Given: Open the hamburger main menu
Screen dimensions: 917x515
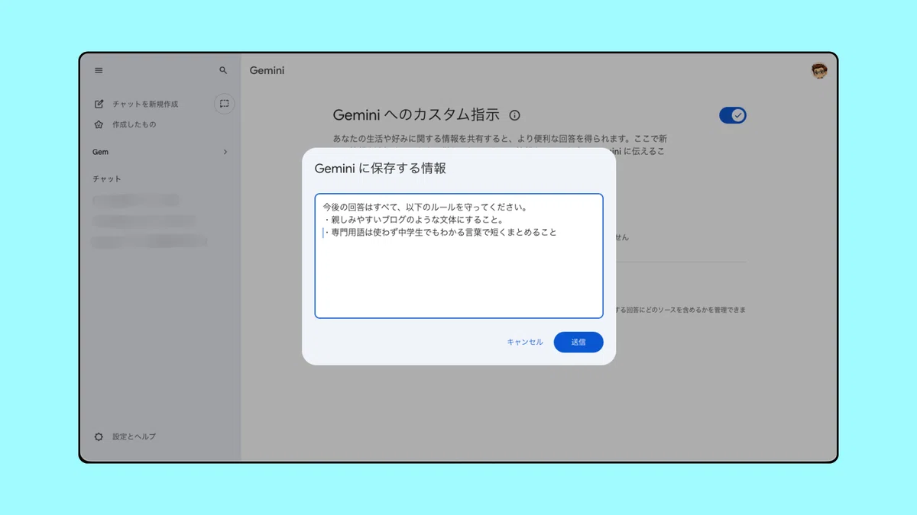Looking at the screenshot, I should tap(99, 70).
